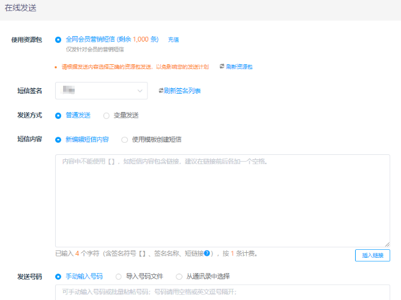This screenshot has width=401, height=300.
Task: Select 从通讯录中选择 option
Action: click(179, 276)
